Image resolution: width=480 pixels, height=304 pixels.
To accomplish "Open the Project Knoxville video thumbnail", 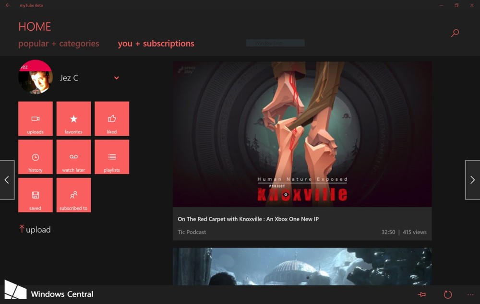I will [x=302, y=134].
